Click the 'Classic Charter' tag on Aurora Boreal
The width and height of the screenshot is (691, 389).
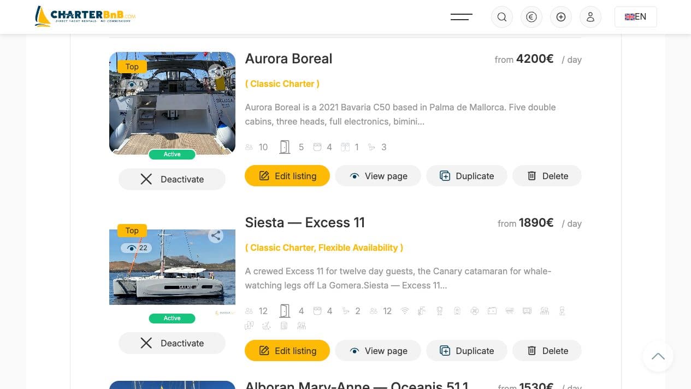click(282, 84)
